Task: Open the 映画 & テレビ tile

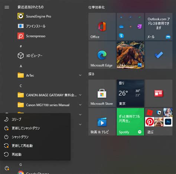Action: pyautogui.click(x=102, y=122)
